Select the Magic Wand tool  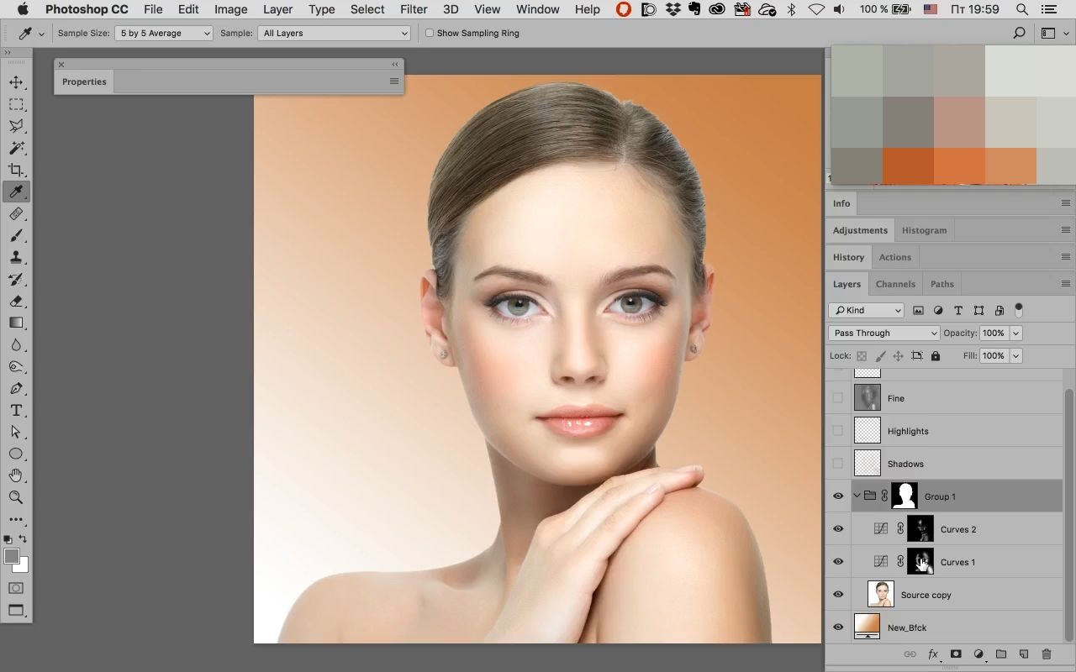click(x=16, y=148)
